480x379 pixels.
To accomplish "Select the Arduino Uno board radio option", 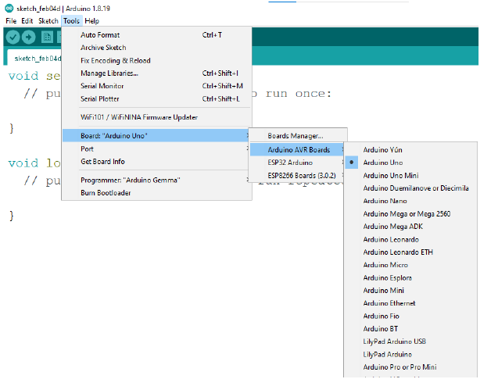I will 411,163.
